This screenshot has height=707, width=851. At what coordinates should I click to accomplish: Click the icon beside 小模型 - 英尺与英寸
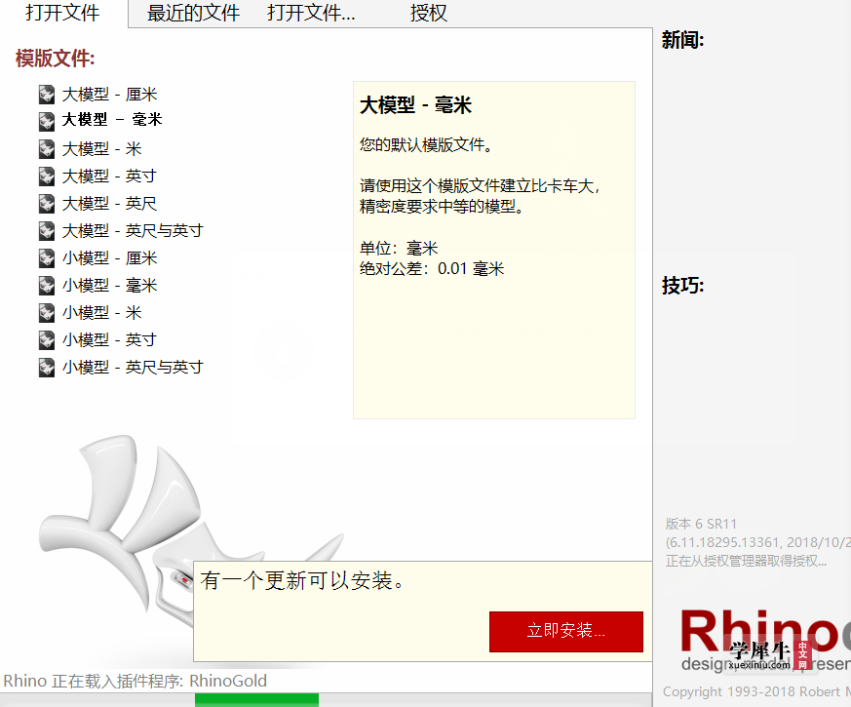point(47,367)
